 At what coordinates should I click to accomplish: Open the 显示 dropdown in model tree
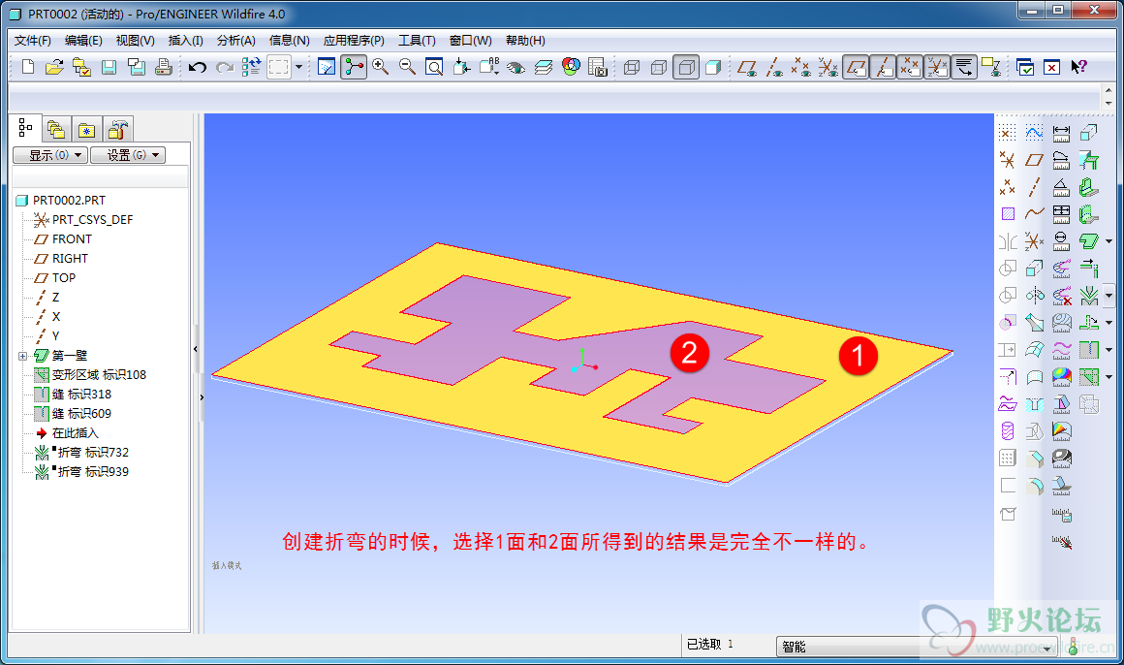pyautogui.click(x=49, y=155)
